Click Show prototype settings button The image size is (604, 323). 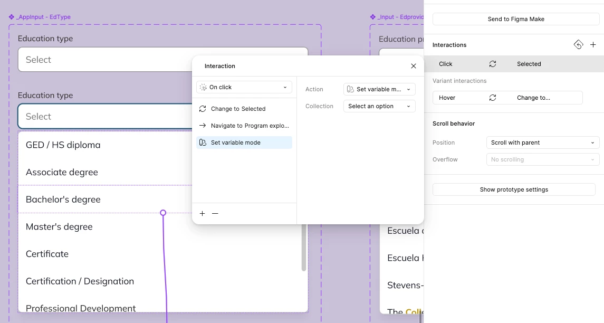point(514,189)
